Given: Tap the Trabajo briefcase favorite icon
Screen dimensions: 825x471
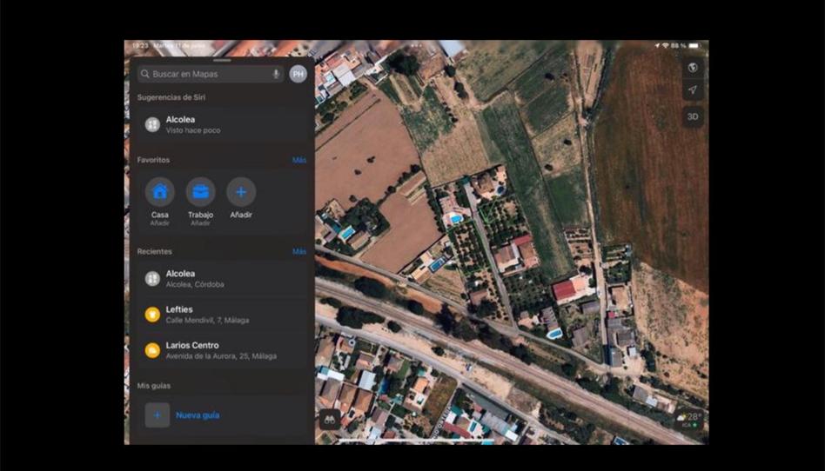Looking at the screenshot, I should (200, 192).
